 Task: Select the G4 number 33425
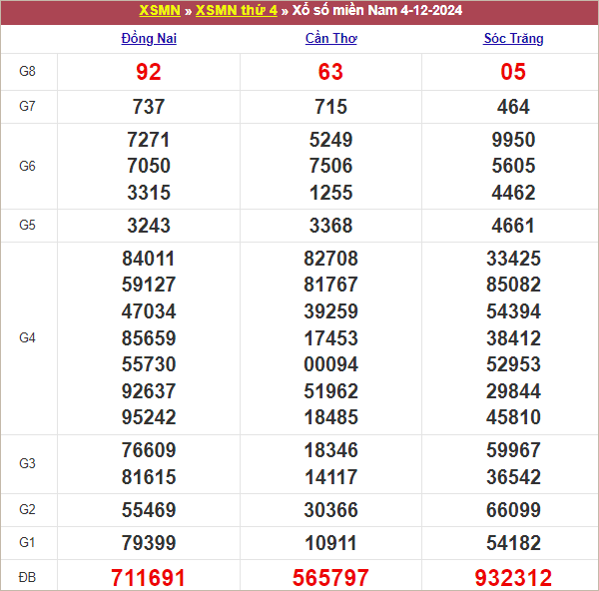pos(513,259)
